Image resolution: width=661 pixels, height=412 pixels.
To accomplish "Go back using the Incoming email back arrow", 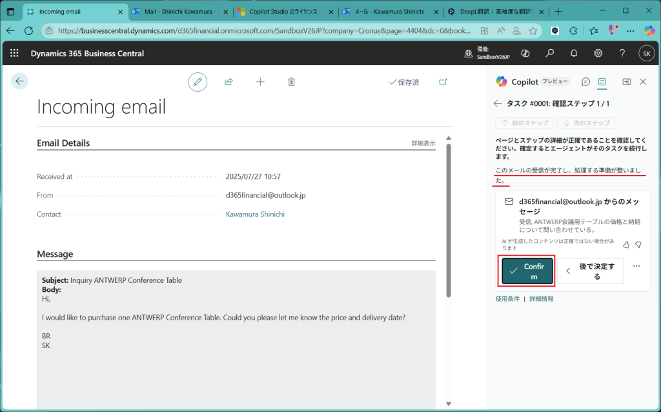I will click(19, 81).
